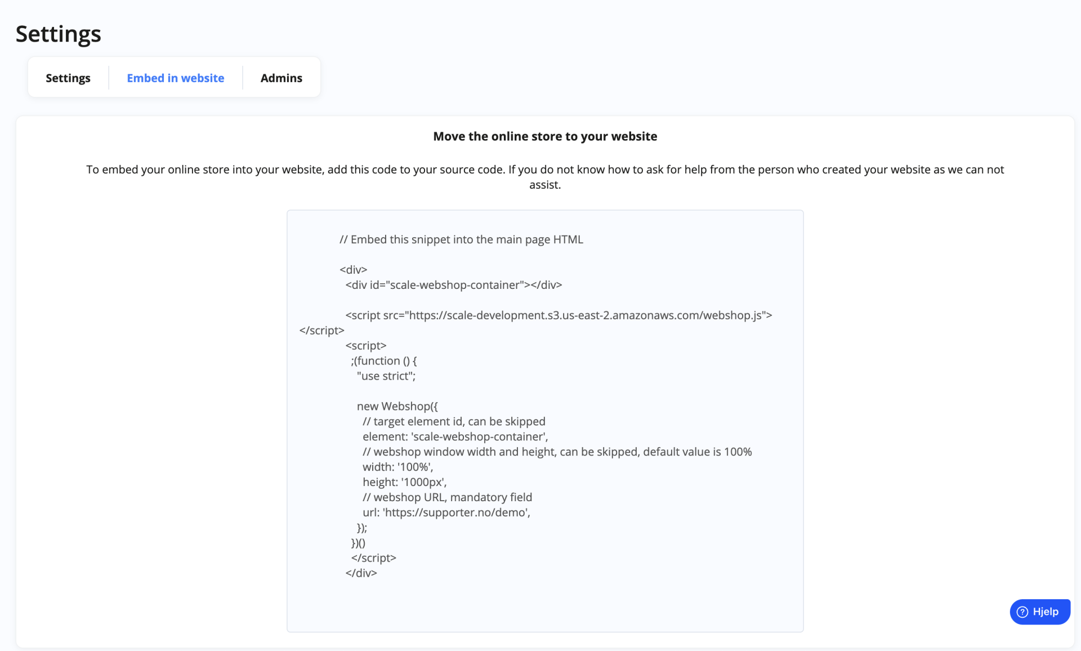Click the script src amazonaws webshop.js line
Image resolution: width=1081 pixels, height=651 pixels.
(x=559, y=315)
